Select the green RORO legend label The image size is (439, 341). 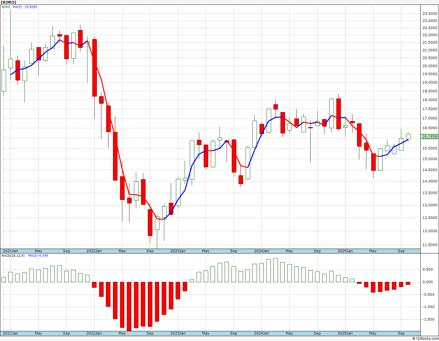pos(6,7)
